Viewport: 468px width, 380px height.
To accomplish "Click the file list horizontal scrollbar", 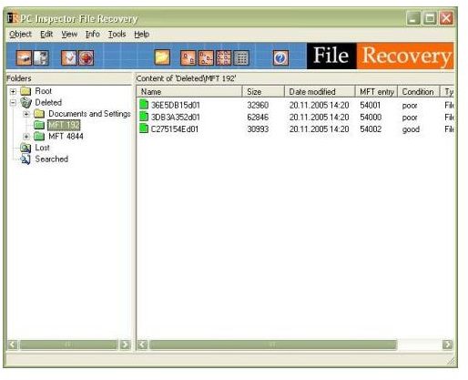I will pos(295,344).
